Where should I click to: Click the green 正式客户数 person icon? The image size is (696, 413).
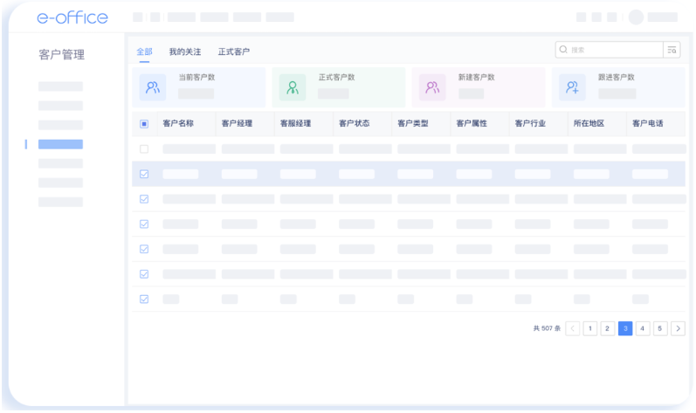[x=293, y=86]
